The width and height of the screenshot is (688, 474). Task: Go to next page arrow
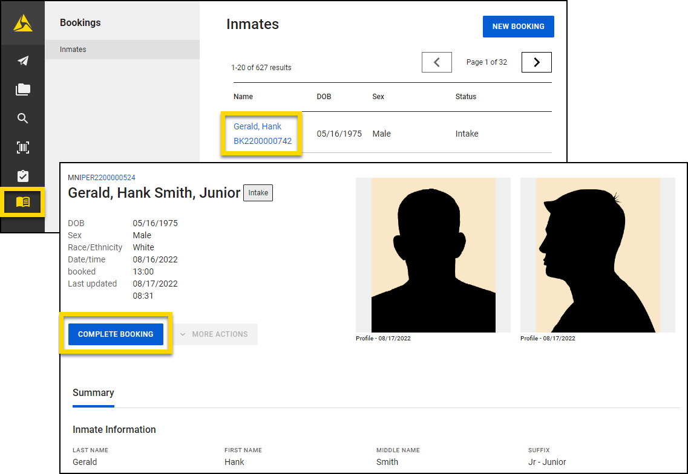(x=536, y=62)
